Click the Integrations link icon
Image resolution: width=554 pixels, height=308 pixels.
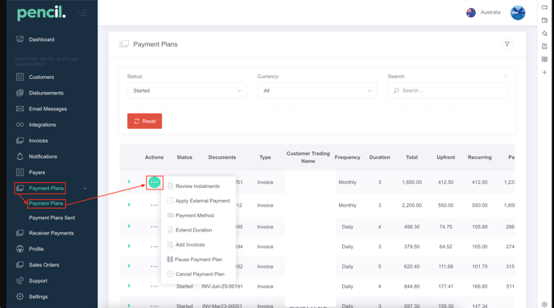pyautogui.click(x=20, y=124)
